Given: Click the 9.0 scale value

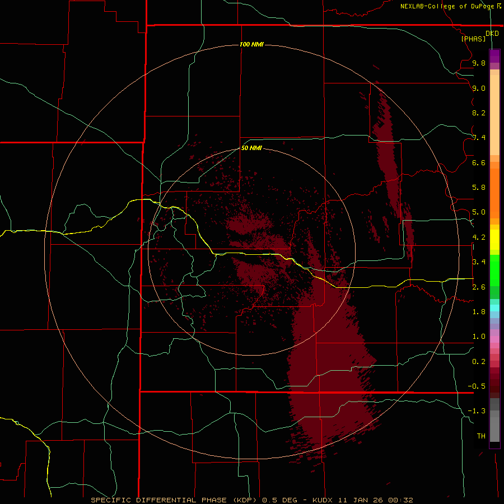Looking at the screenshot, I should [x=479, y=88].
